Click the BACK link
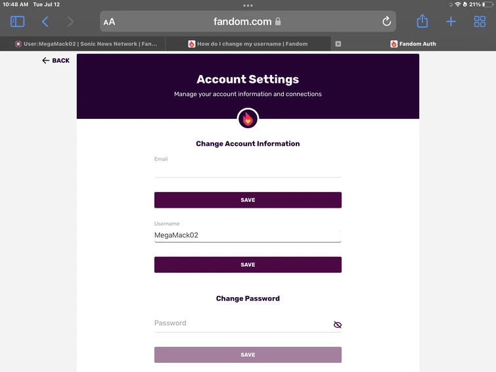Viewport: 496px width, 372px height. pyautogui.click(x=56, y=60)
